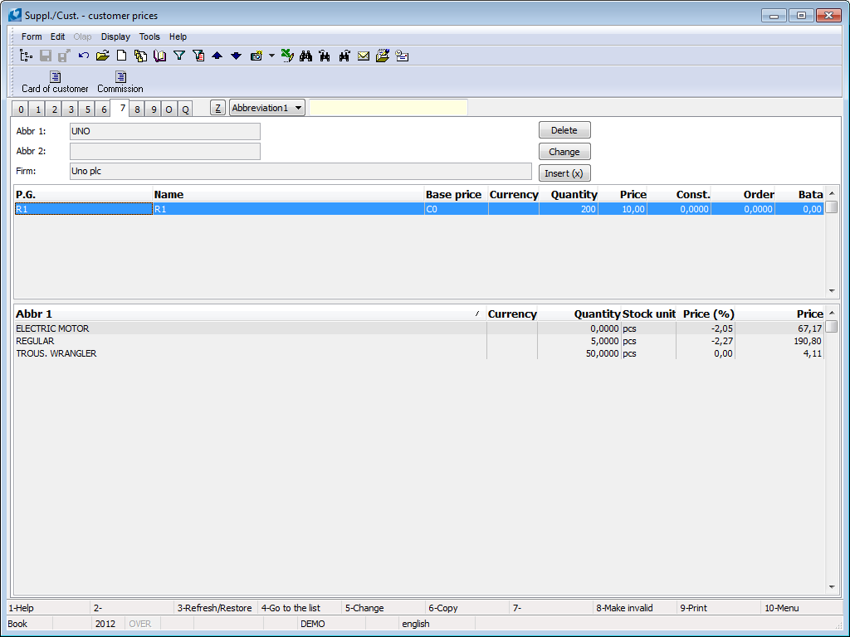This screenshot has height=637, width=850.
Task: Click the undo arrow toolbar icon
Action: (x=84, y=56)
